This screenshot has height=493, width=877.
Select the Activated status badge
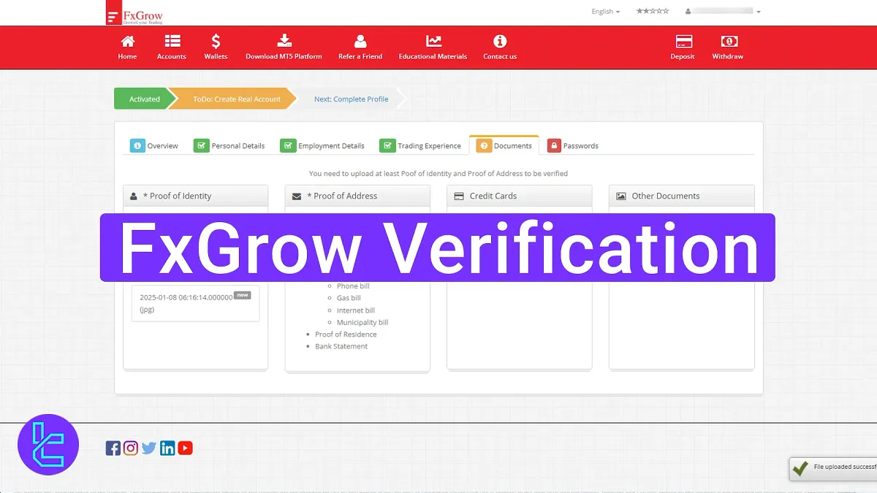coord(144,99)
